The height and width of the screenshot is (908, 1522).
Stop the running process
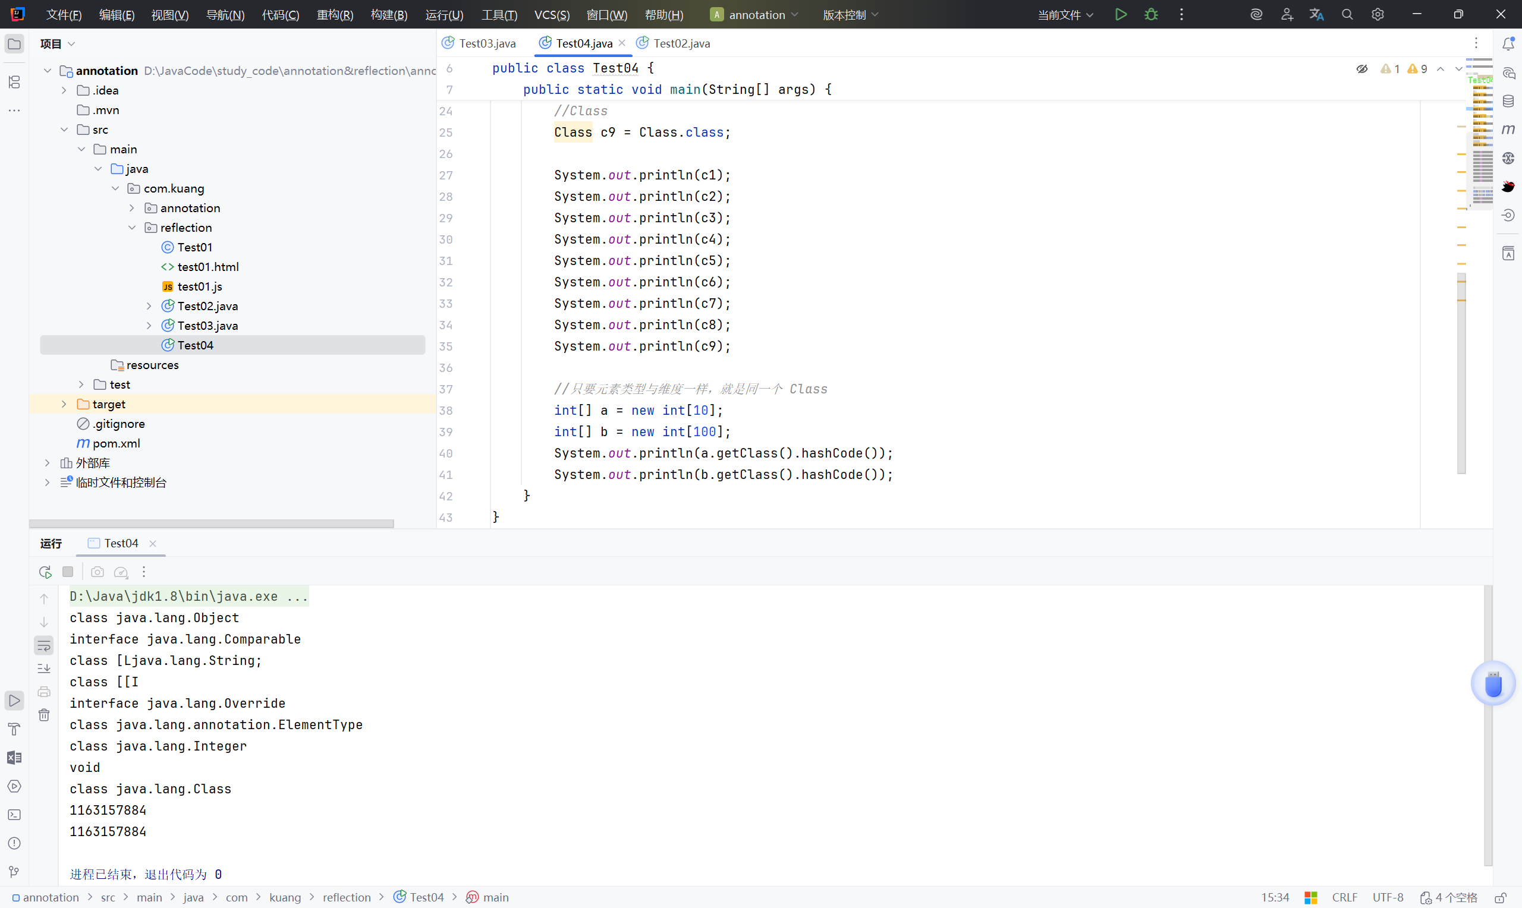pyautogui.click(x=68, y=572)
